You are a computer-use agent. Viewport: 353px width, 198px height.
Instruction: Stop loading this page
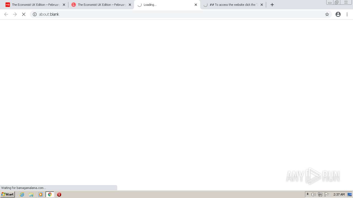point(24,14)
